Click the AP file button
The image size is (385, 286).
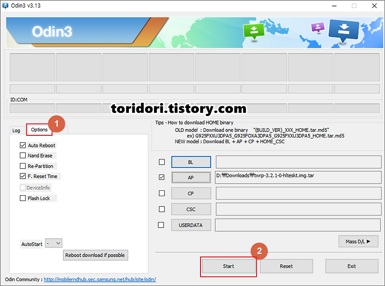tap(191, 177)
